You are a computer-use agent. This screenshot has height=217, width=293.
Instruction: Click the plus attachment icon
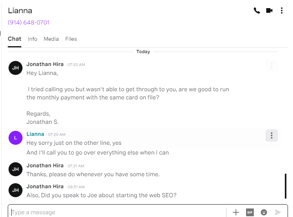pyautogui.click(x=236, y=212)
